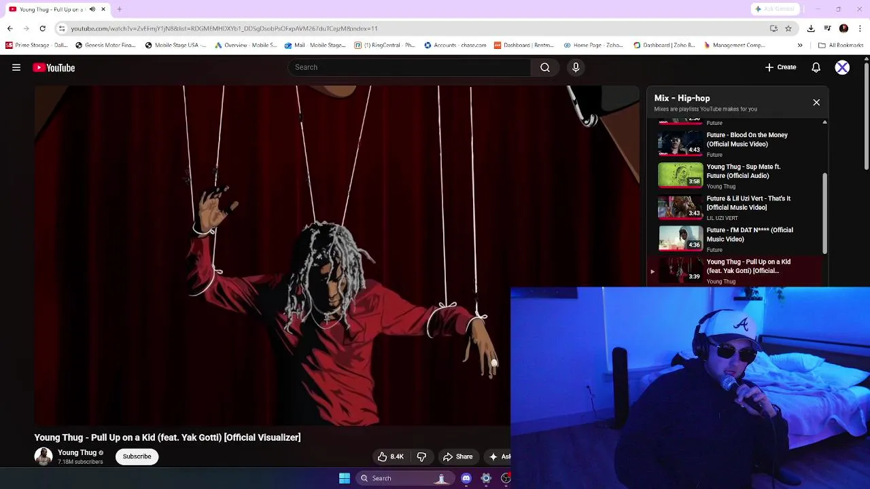Screen dimensions: 870x489
Task: Subscribe to the Young Thug channel
Action: point(137,456)
